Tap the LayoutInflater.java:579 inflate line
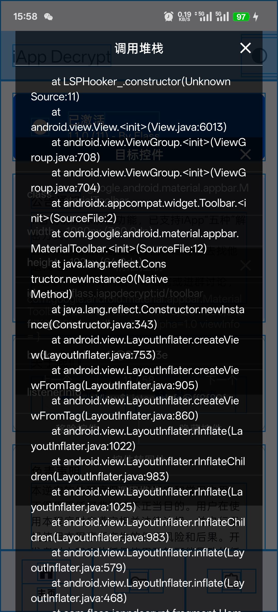The width and height of the screenshot is (278, 612). (x=137, y=560)
